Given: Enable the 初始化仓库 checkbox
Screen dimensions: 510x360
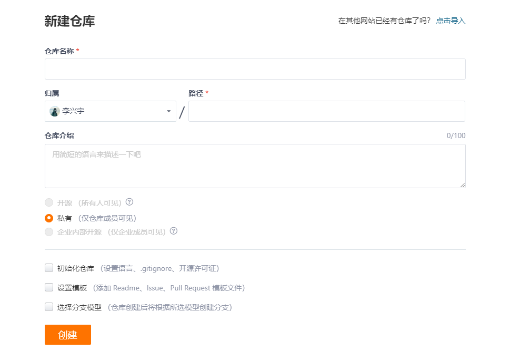Looking at the screenshot, I should (49, 268).
